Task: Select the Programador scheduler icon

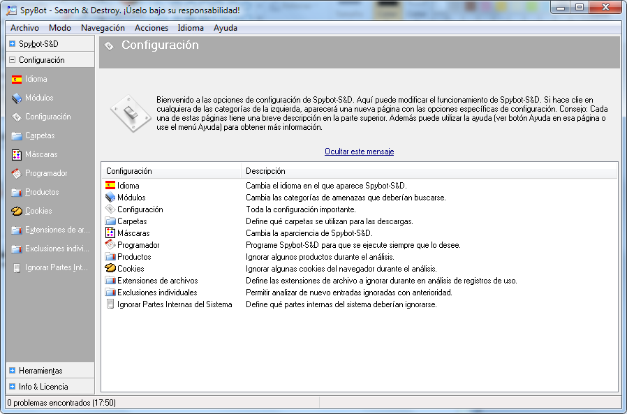Action: pyautogui.click(x=17, y=172)
